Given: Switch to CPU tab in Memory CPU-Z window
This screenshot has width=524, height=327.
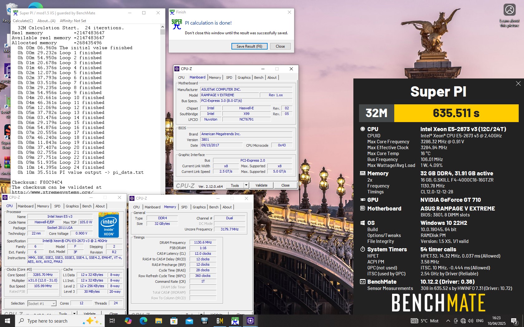Looking at the screenshot, I should pos(136,207).
